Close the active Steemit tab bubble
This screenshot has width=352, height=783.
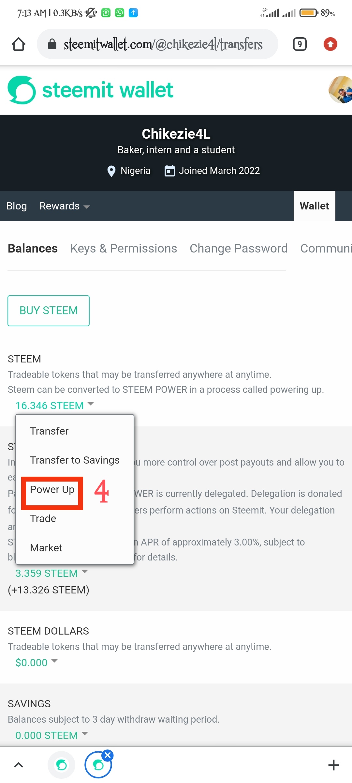[108, 755]
